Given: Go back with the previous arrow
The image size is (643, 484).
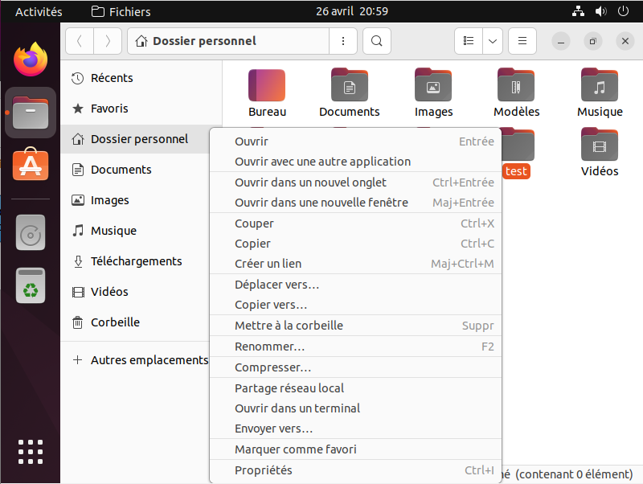Looking at the screenshot, I should [x=80, y=41].
